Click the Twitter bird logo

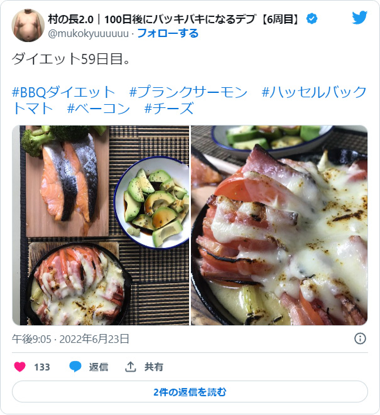[359, 18]
